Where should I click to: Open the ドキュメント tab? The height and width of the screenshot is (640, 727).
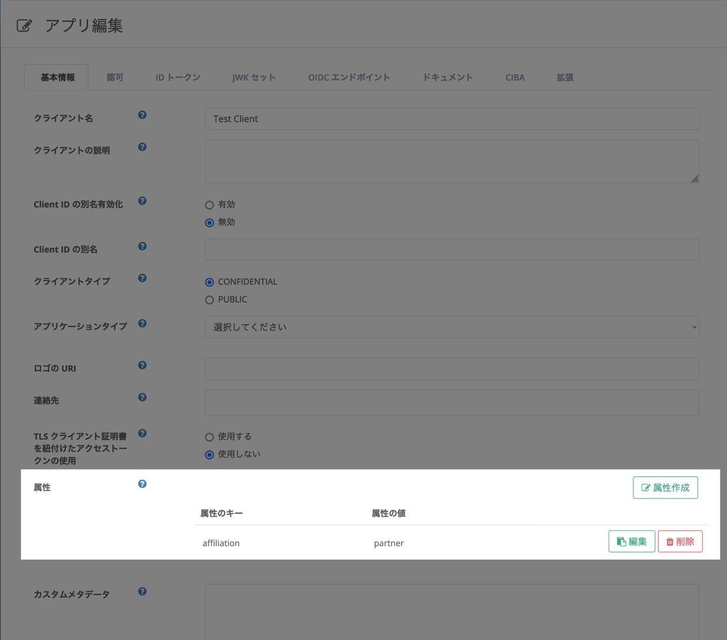(447, 77)
